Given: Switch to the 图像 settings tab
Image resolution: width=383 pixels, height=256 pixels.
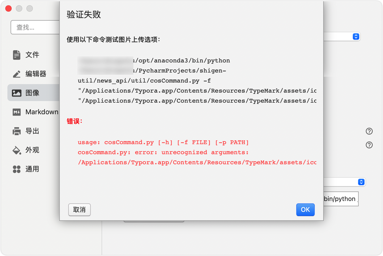Looking at the screenshot, I should click(32, 93).
